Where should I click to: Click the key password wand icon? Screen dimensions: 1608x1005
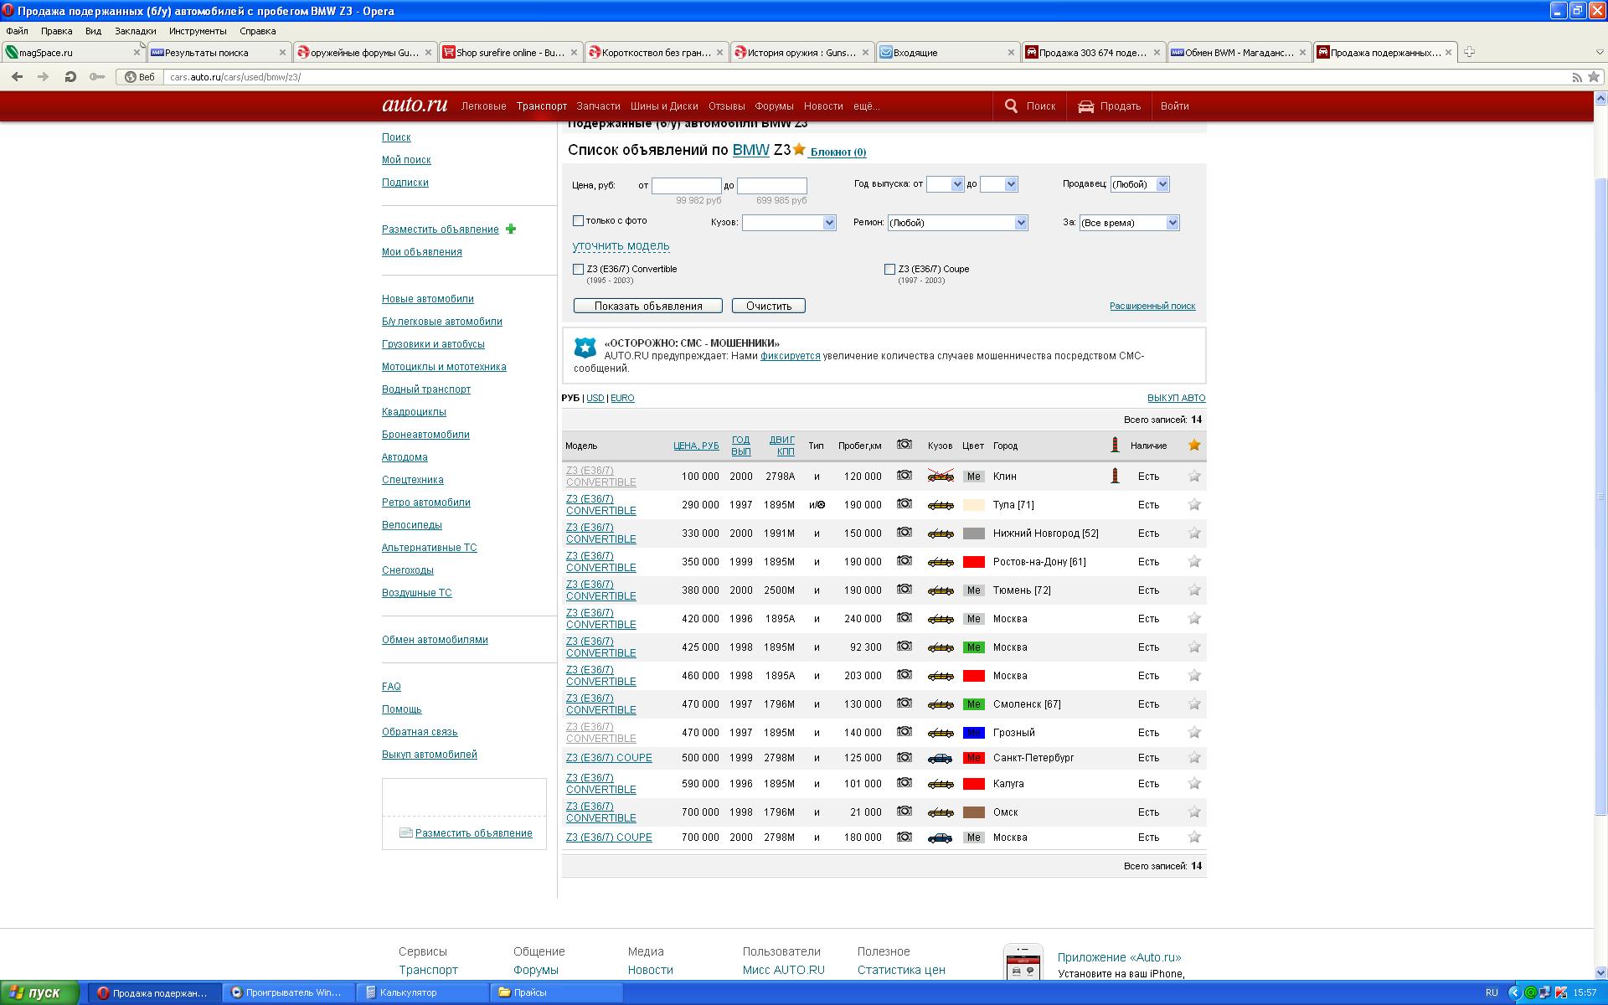click(x=97, y=77)
